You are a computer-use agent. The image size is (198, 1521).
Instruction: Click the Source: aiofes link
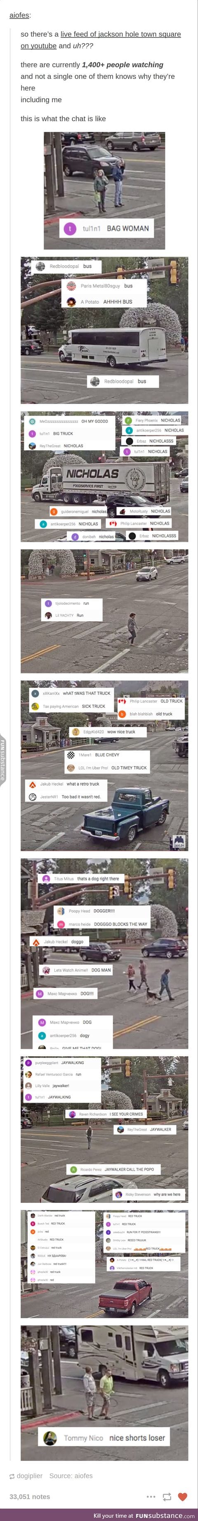coord(71,1475)
